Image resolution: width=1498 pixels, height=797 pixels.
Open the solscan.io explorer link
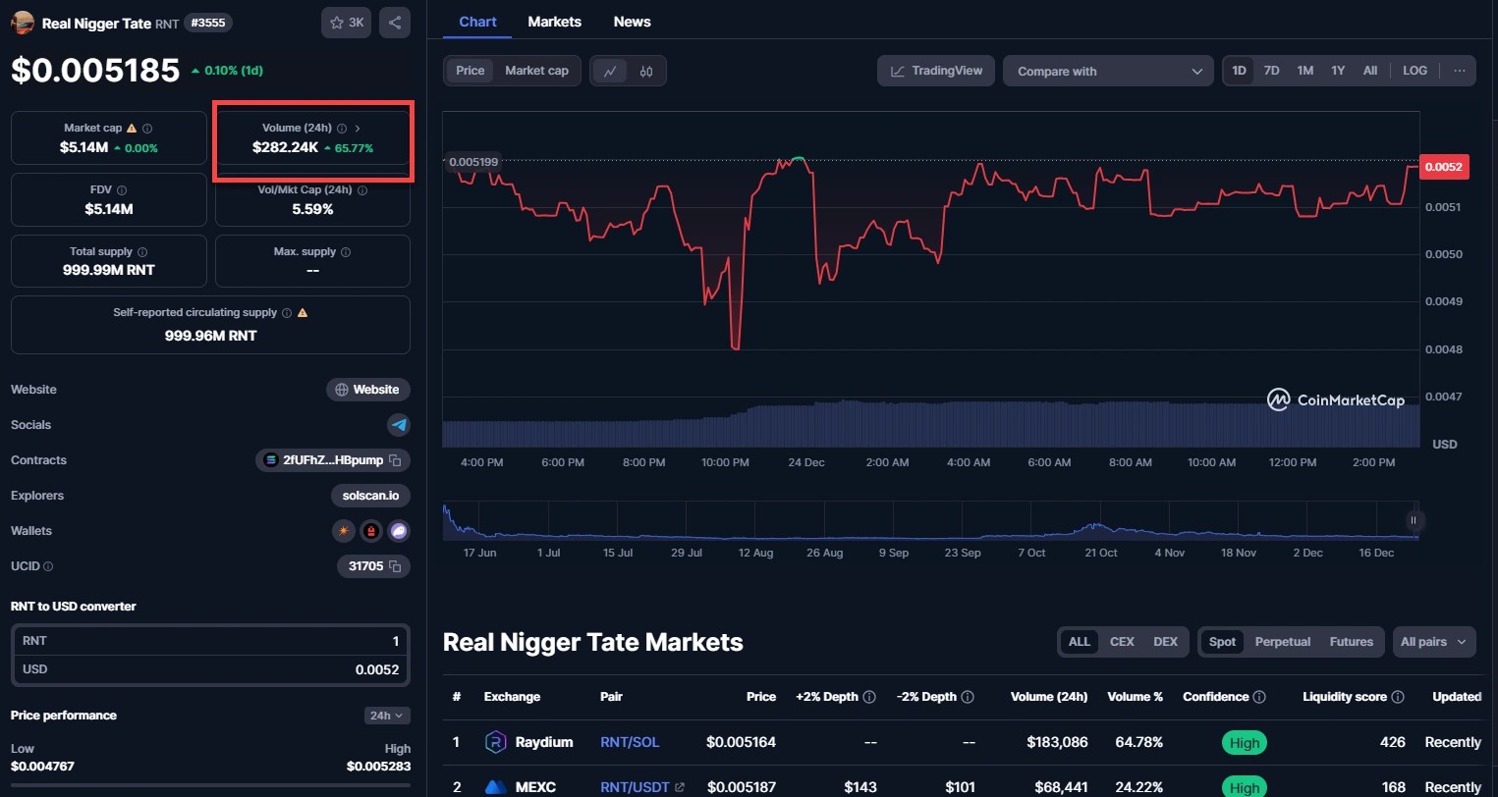click(x=370, y=496)
